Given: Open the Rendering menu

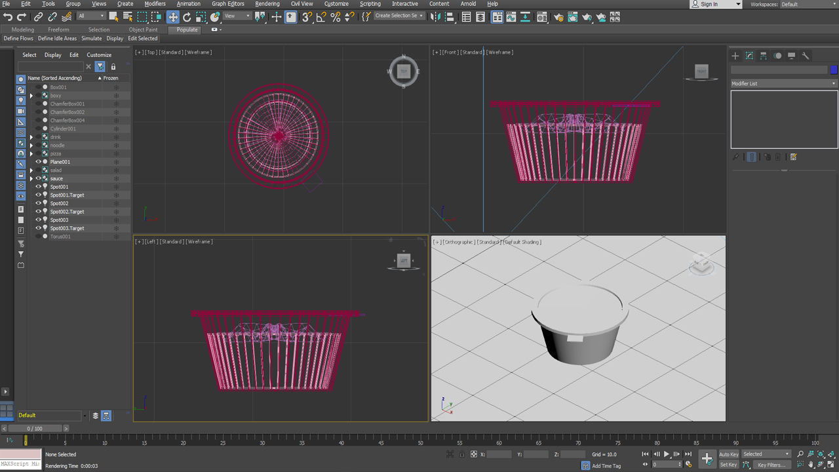Looking at the screenshot, I should [x=267, y=4].
